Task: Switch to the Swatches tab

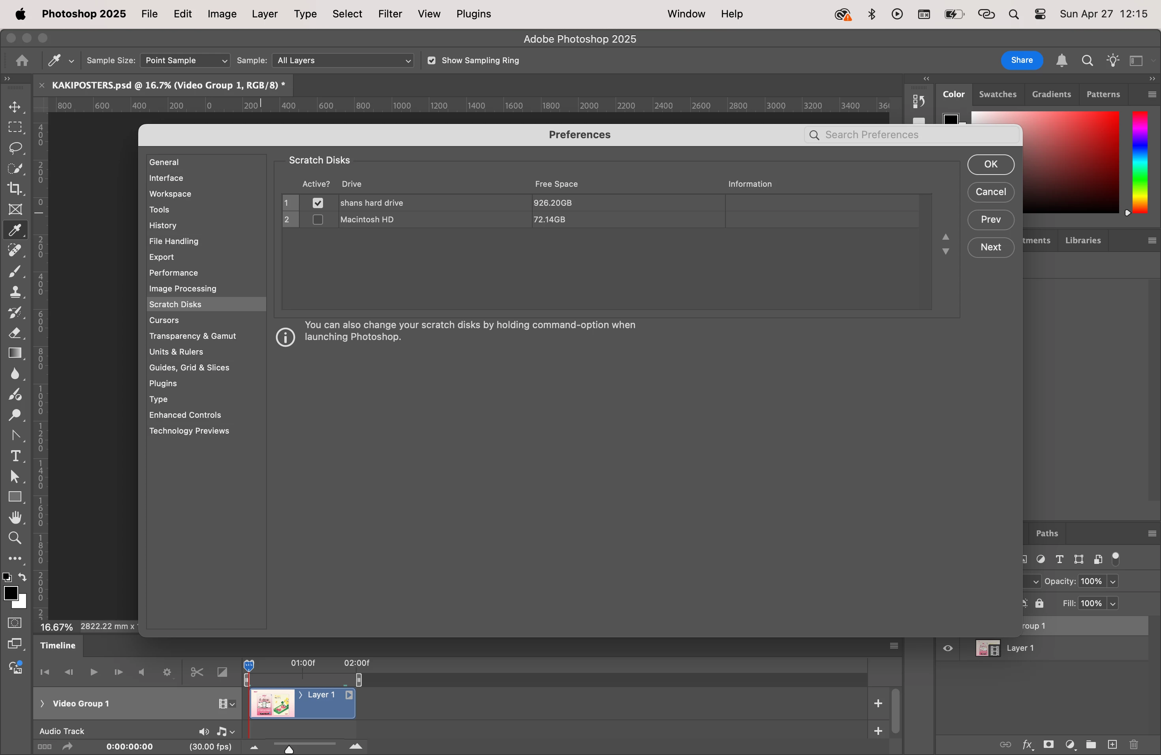Action: point(998,94)
